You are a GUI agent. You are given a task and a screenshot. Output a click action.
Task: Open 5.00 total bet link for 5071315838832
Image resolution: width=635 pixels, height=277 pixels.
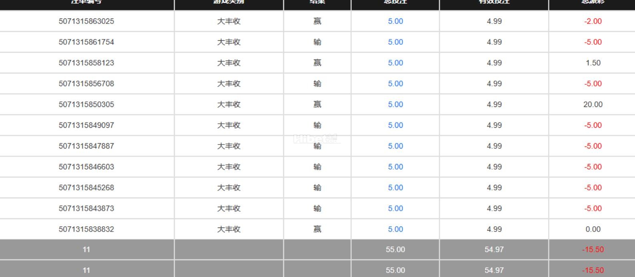pyautogui.click(x=395, y=229)
